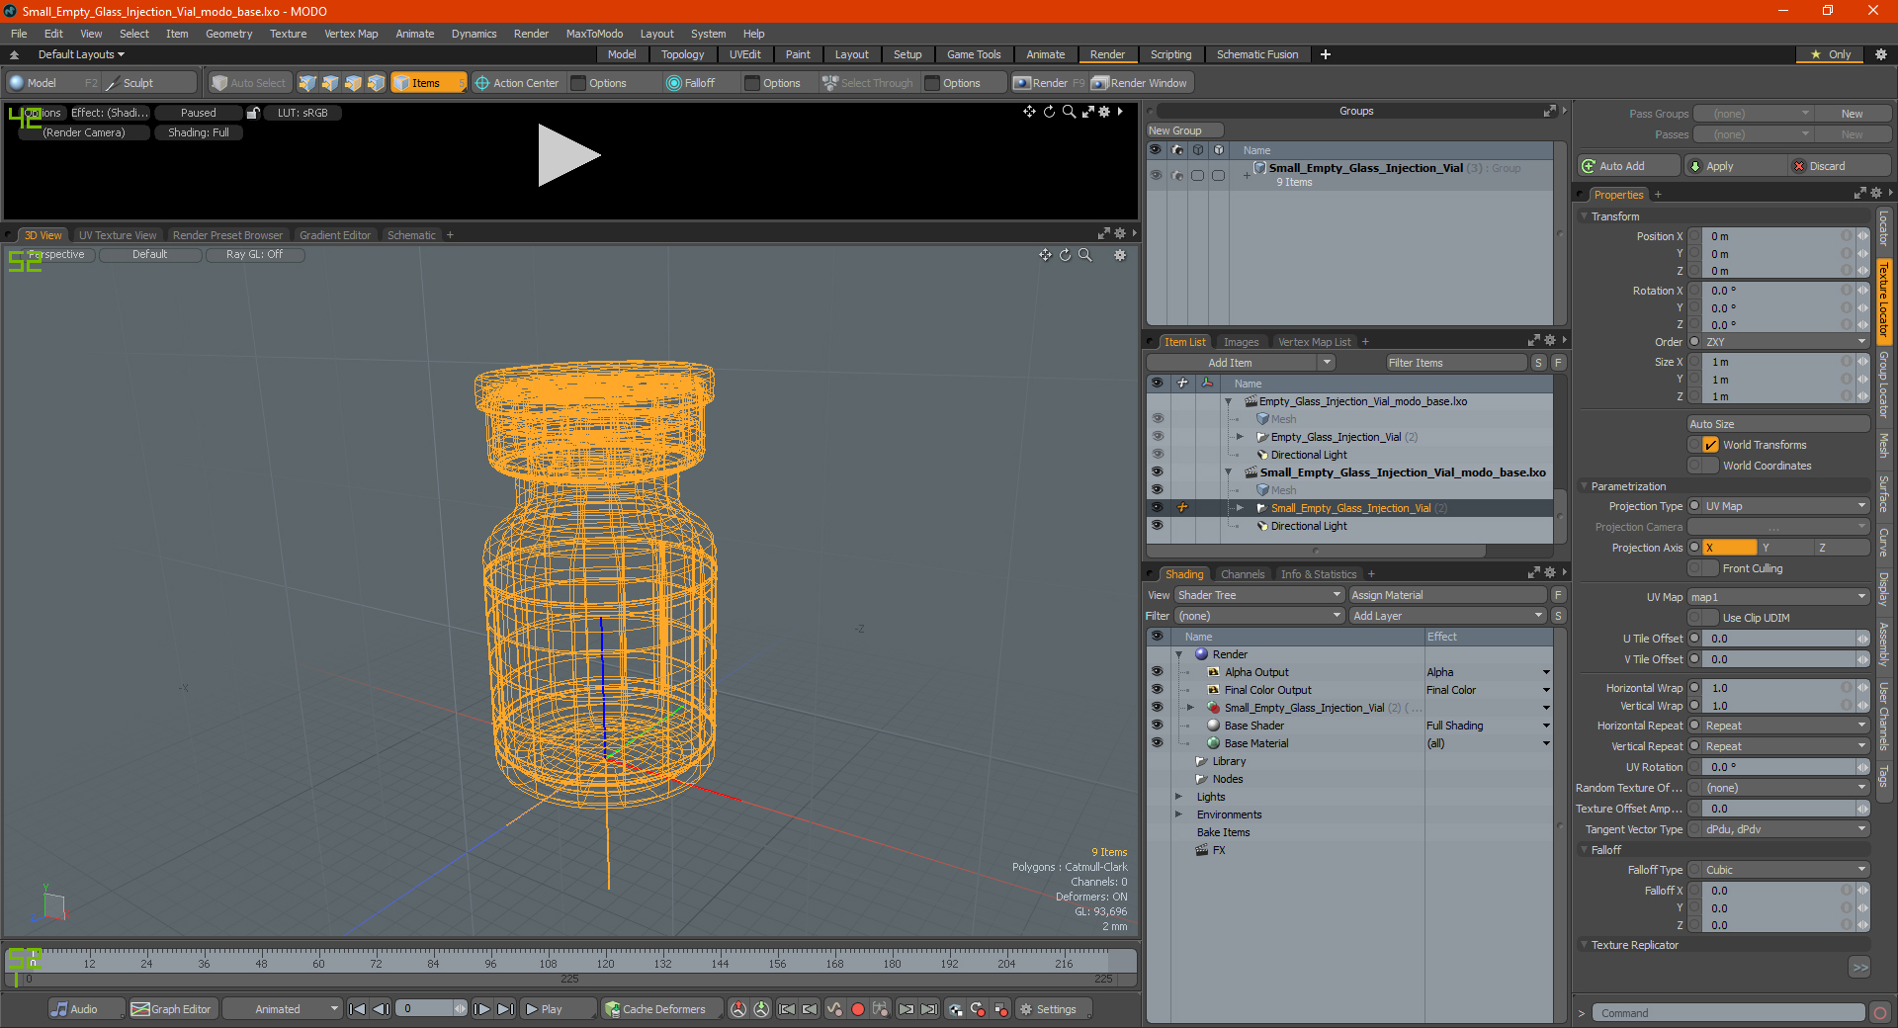Activate the Items selection mode
The image size is (1898, 1028).
click(x=428, y=83)
